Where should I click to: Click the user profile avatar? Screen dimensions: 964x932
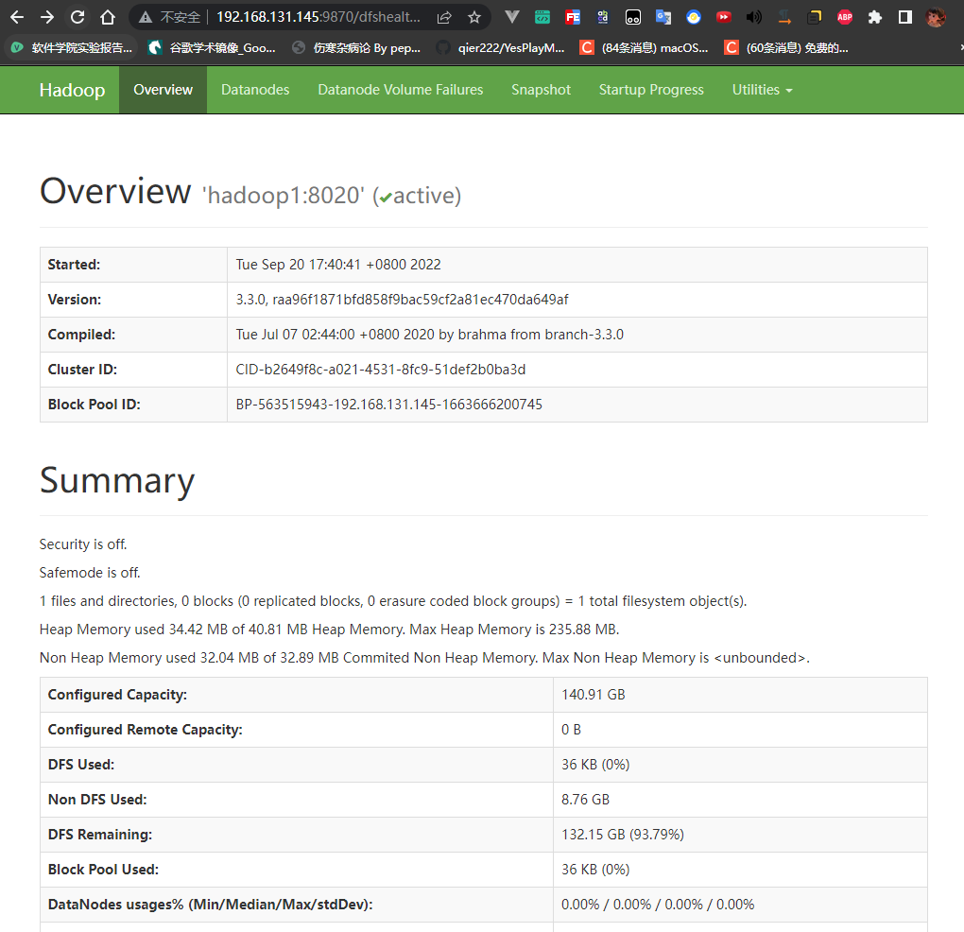click(935, 17)
